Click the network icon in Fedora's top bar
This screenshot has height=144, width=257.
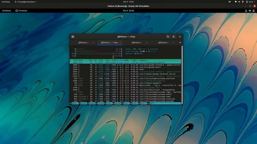[x=246, y=11]
